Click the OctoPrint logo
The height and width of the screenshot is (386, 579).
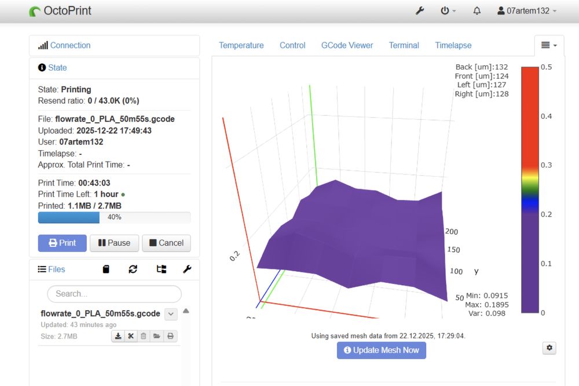coord(60,10)
